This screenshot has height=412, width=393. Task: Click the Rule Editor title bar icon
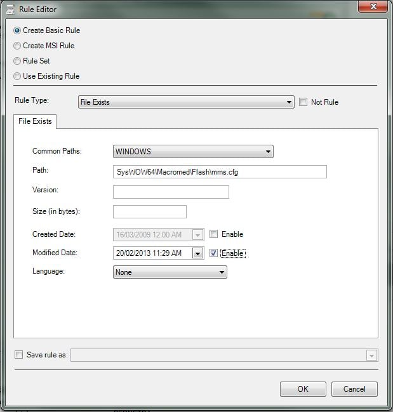coord(11,10)
